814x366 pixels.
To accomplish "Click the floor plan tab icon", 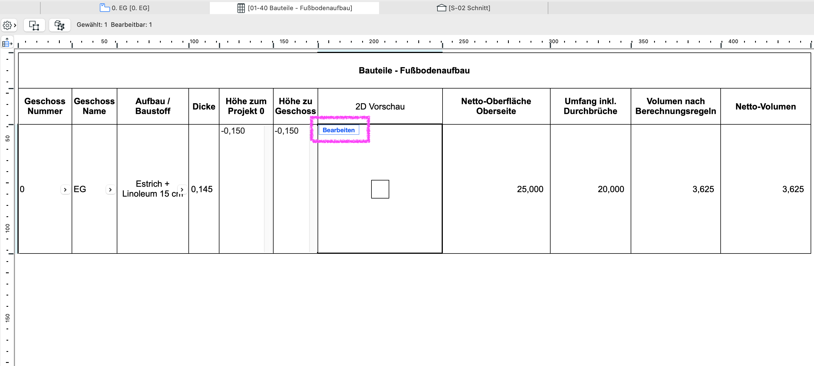I will [x=105, y=8].
